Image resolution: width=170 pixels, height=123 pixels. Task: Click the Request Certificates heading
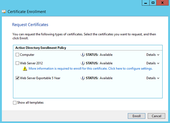coord(30,25)
